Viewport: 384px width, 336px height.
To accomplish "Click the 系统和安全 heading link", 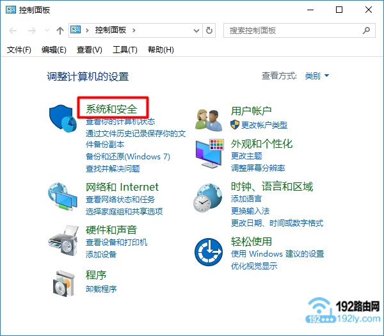I will pyautogui.click(x=111, y=109).
